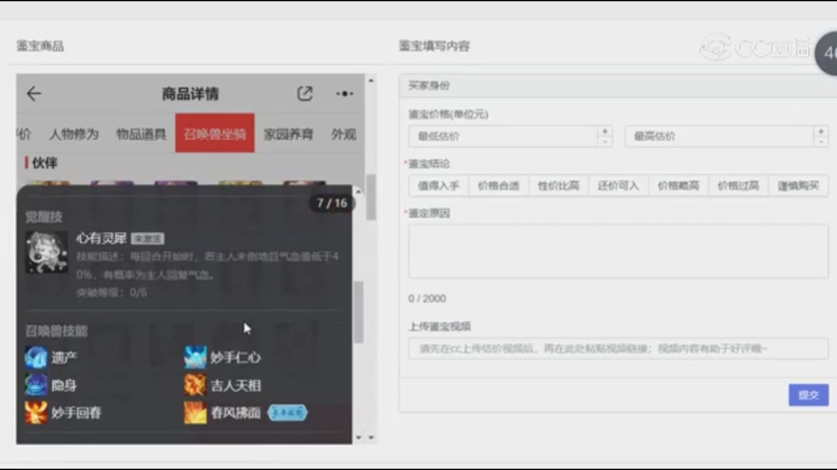The width and height of the screenshot is (837, 470).
Task: Choose the 谨慎购买 conclusion option
Action: (798, 185)
